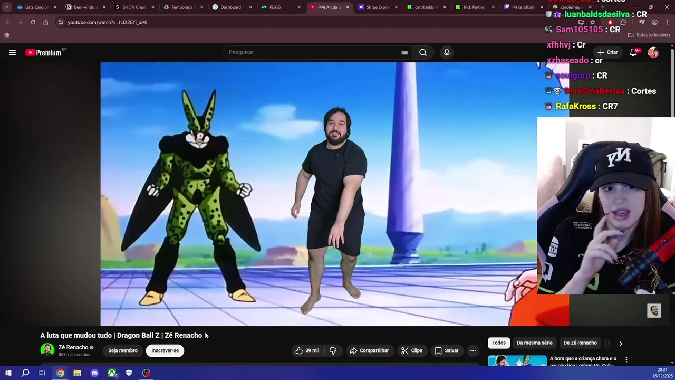Subscribe with Inscrever-se button
Viewport: 675px width, 380px height.
(165, 350)
